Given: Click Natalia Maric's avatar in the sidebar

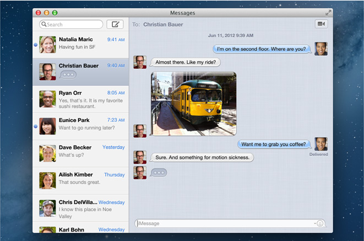Looking at the screenshot, I should coord(47,45).
